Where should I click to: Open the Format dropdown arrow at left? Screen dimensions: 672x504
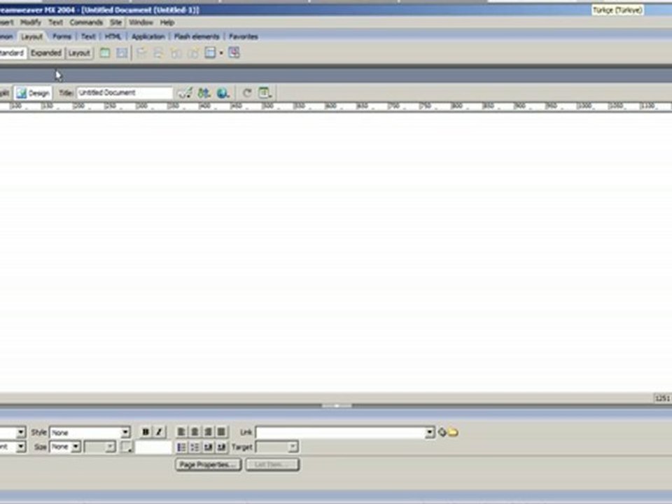(20, 433)
